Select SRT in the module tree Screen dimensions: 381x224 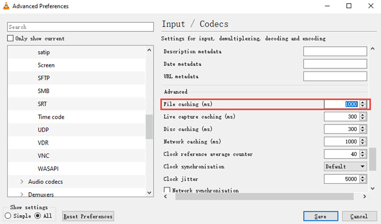tap(43, 104)
